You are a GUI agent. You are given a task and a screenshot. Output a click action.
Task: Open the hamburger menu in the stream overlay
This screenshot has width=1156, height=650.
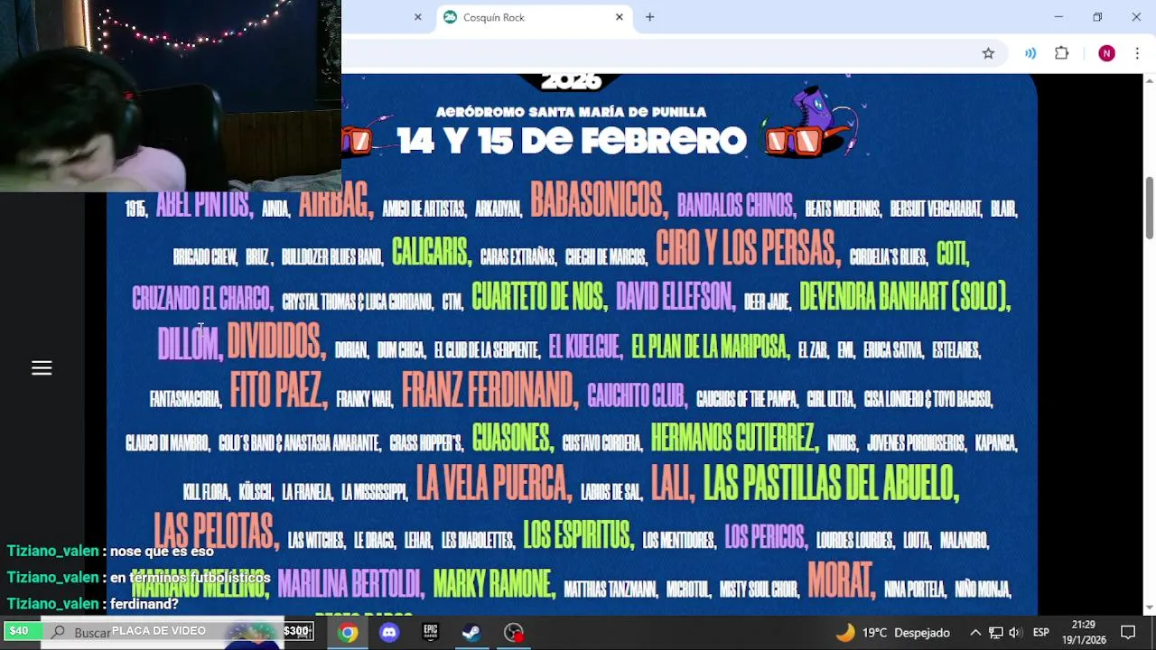42,367
